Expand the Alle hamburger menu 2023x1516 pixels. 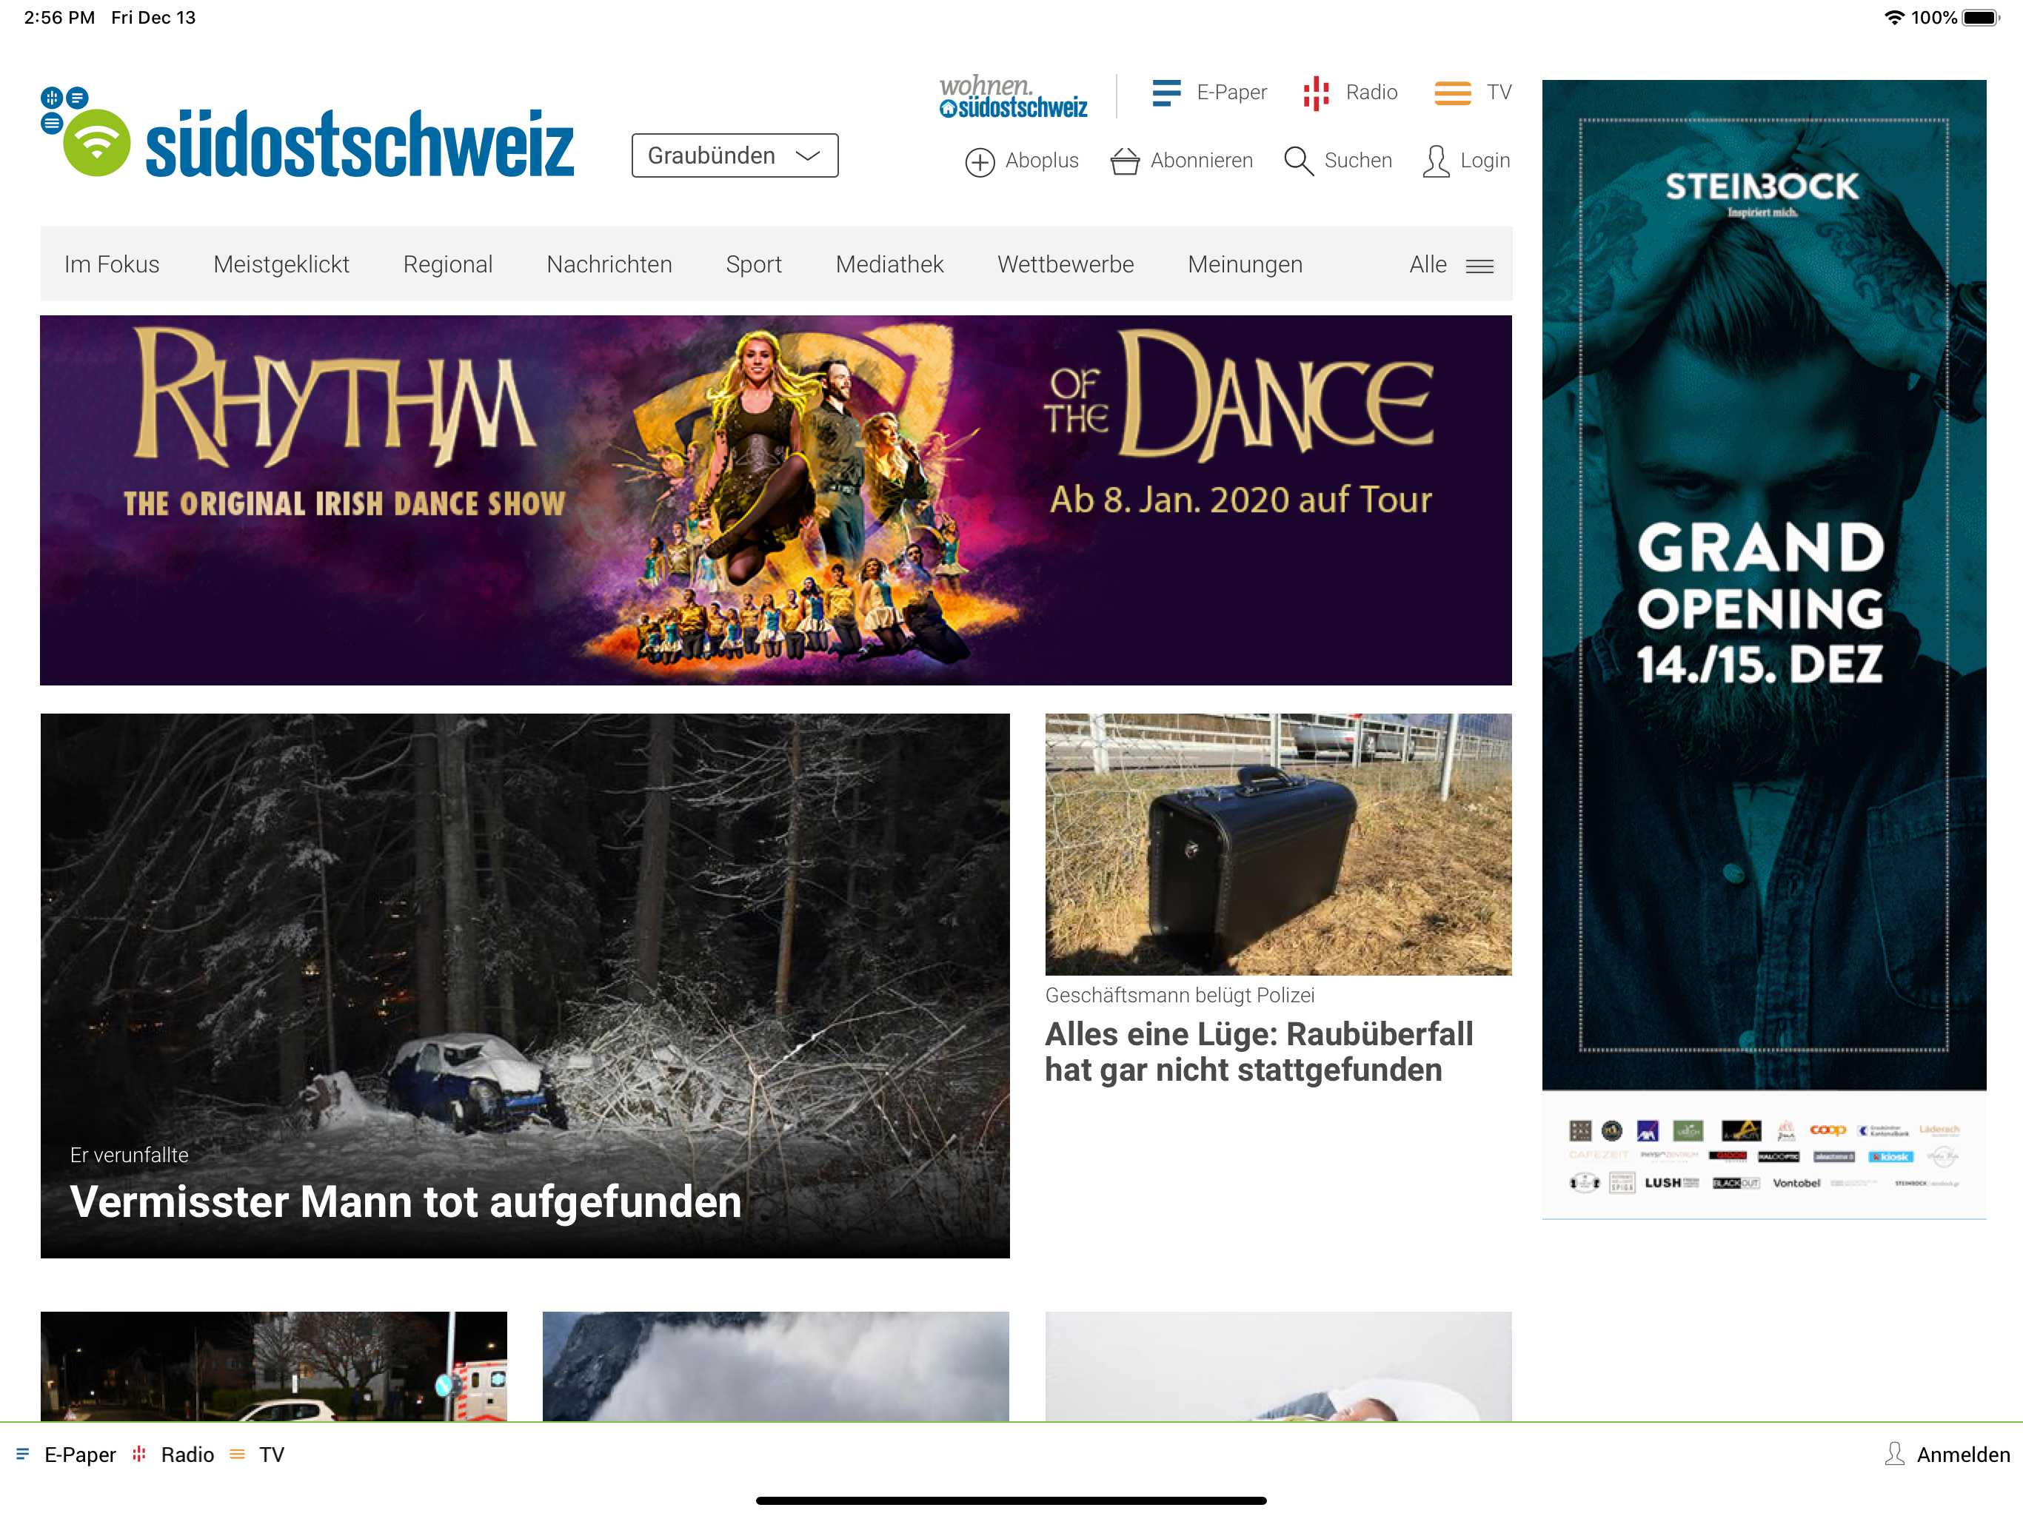click(x=1479, y=265)
